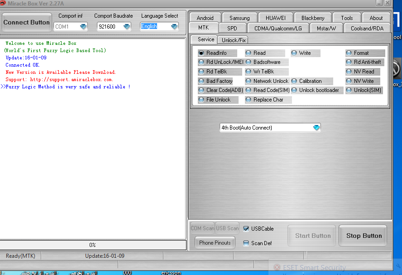Switch to the Samsung tab

pos(239,18)
